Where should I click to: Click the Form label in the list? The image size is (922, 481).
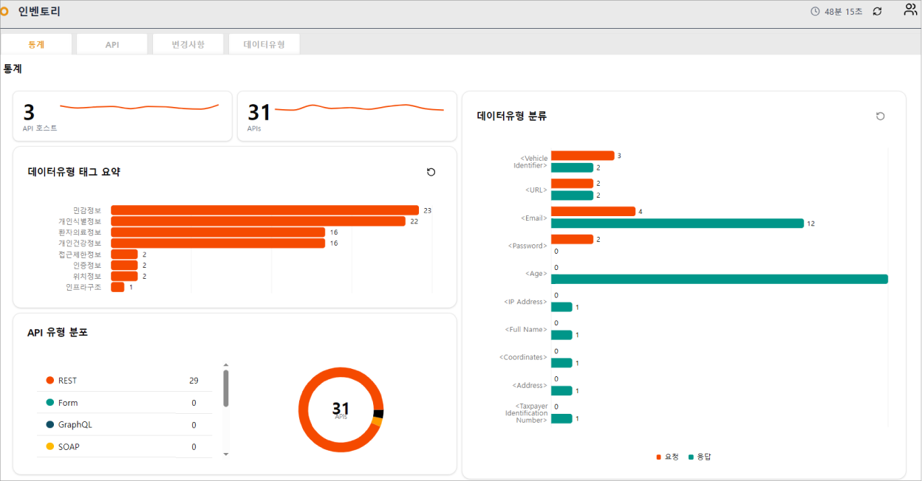[68, 403]
